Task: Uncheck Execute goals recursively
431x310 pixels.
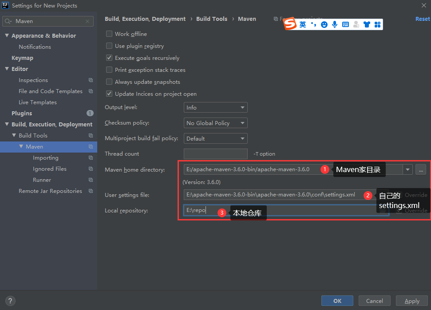Action: [109, 58]
